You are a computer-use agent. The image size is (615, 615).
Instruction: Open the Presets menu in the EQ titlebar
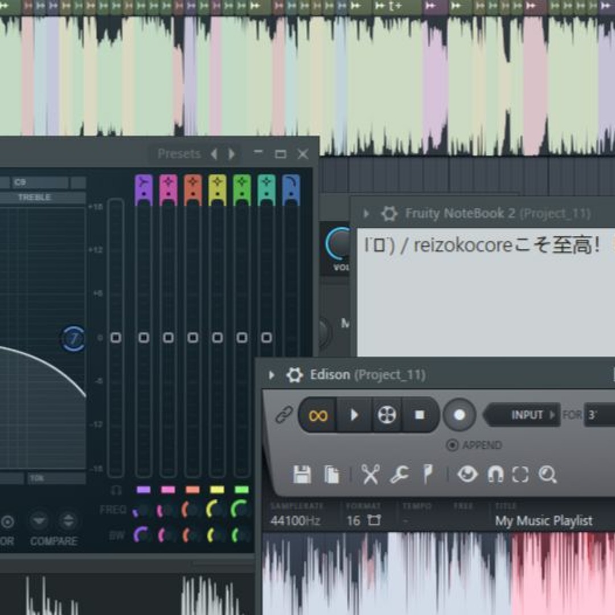180,154
